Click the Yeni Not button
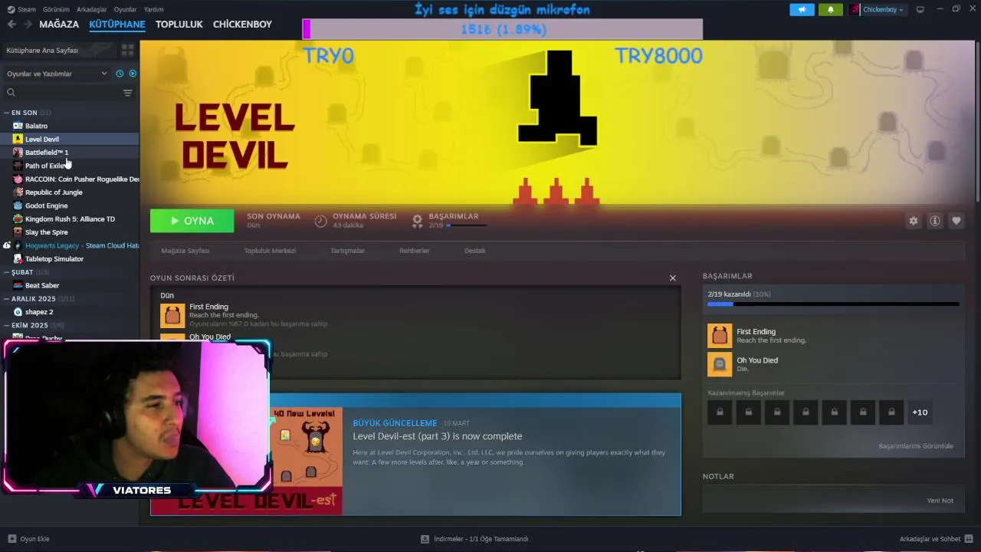981x552 pixels. pyautogui.click(x=940, y=501)
